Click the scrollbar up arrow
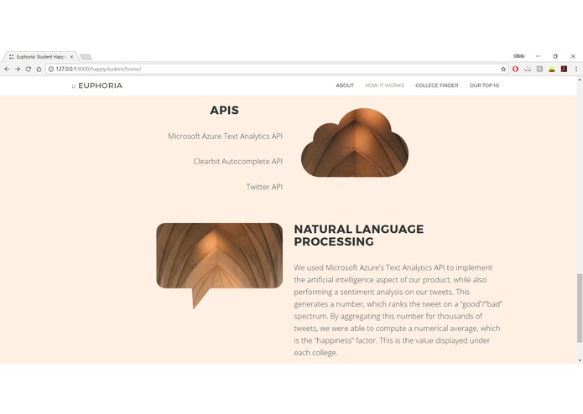 580,80
